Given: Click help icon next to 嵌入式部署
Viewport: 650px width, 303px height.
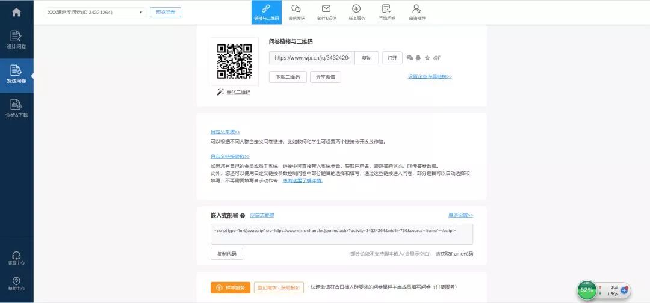Looking at the screenshot, I should tap(243, 216).
